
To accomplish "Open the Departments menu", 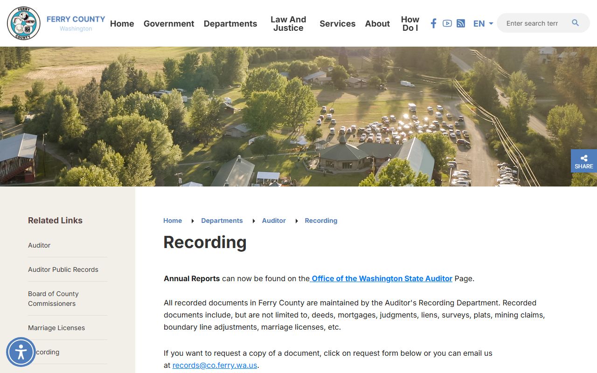I will (230, 23).
